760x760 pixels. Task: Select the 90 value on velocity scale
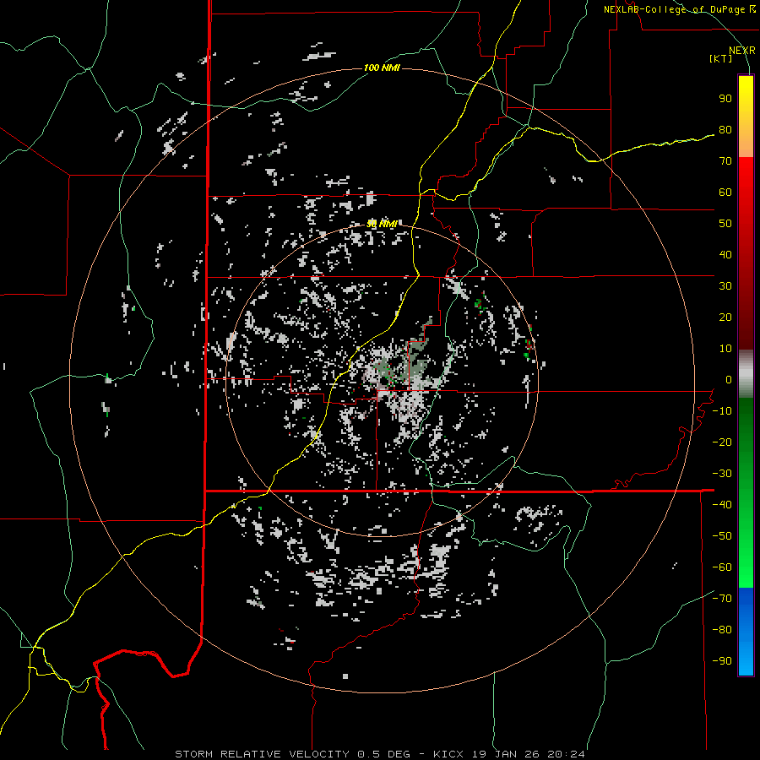pos(725,99)
